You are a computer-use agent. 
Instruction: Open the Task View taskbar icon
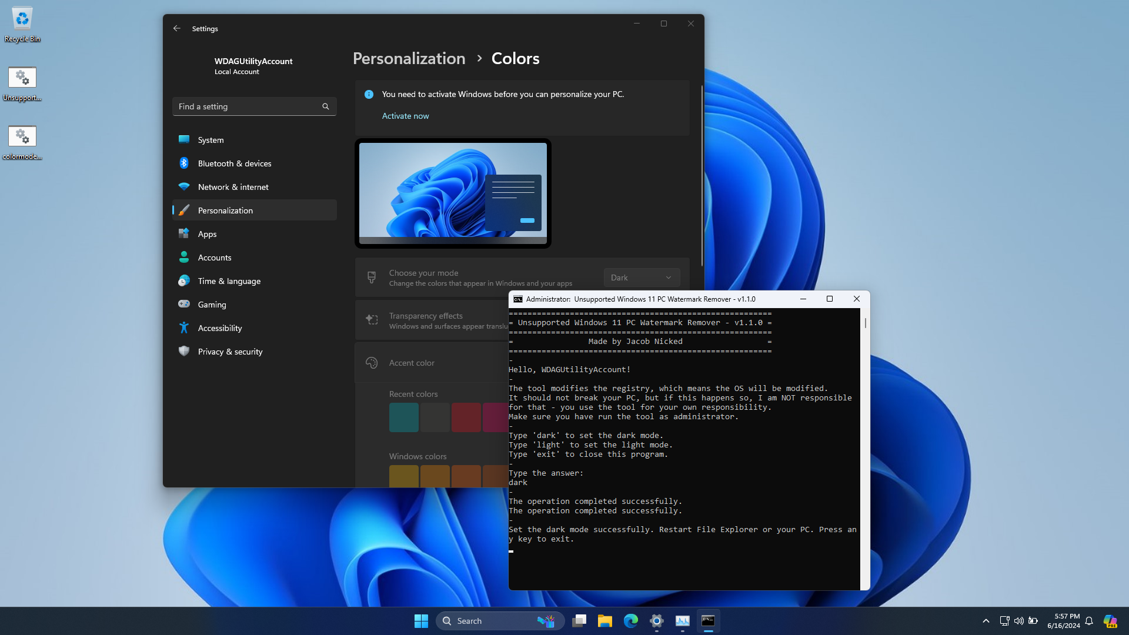coord(579,621)
